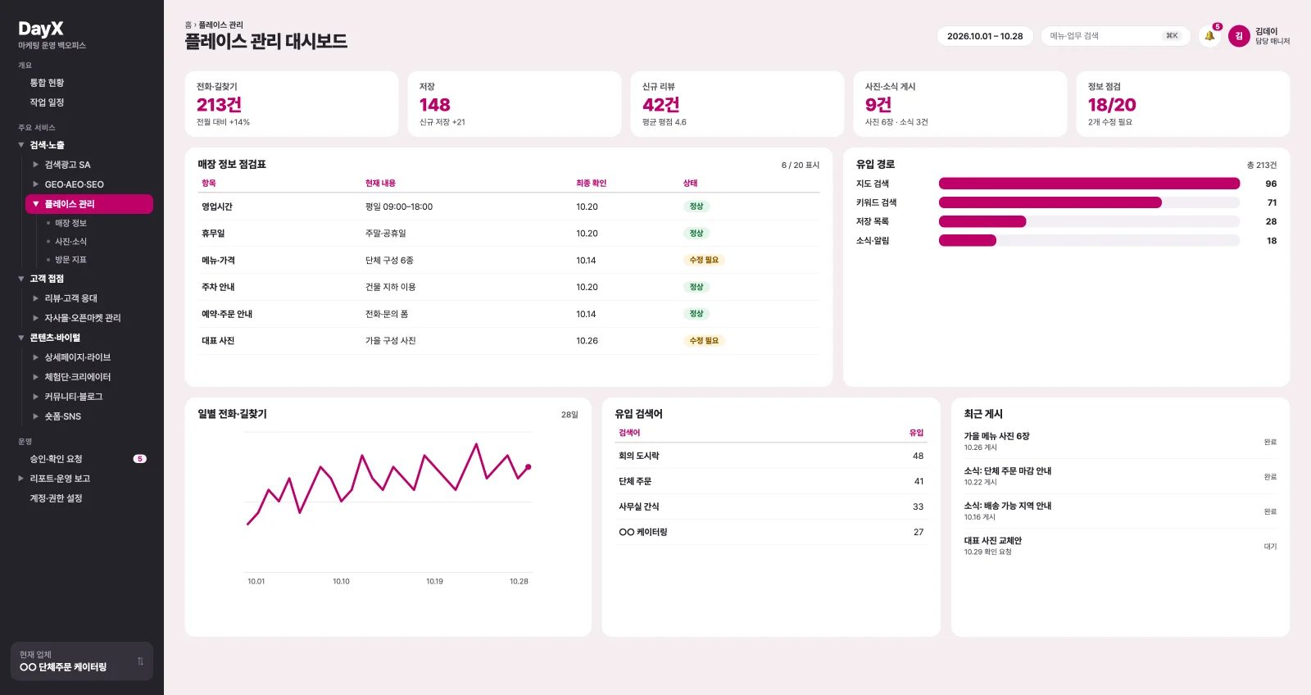Open the recent post 가을 메뉴 사진 6장
The image size is (1311, 695).
pyautogui.click(x=1120, y=442)
